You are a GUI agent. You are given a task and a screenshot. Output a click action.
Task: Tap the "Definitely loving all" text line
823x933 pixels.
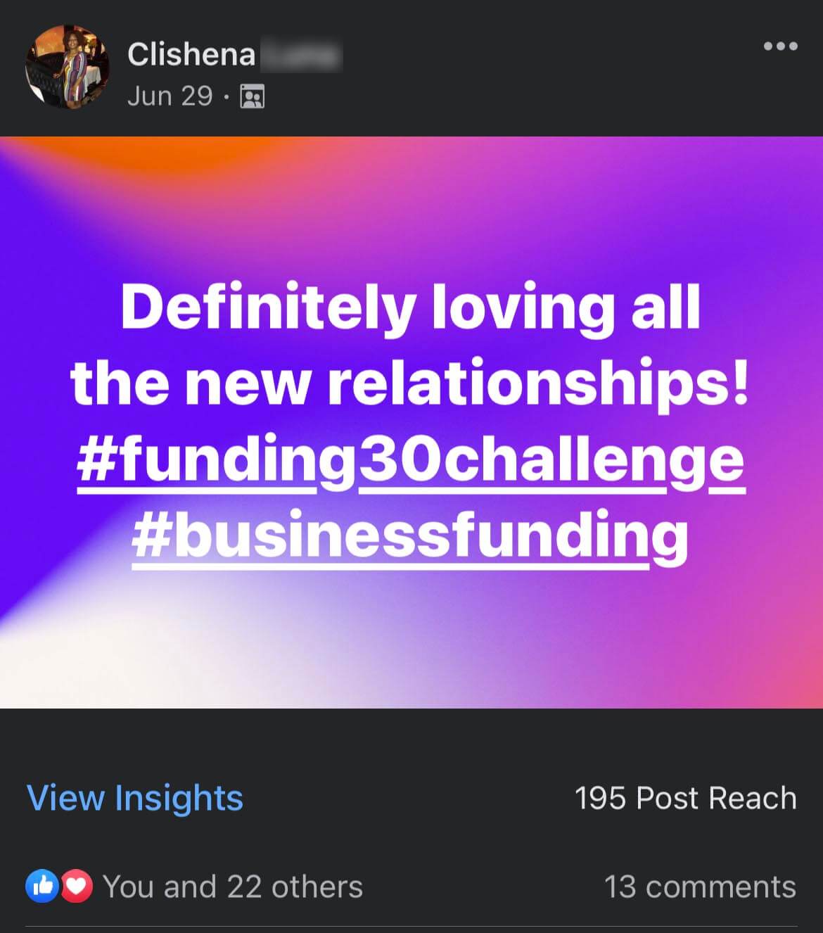(411, 308)
